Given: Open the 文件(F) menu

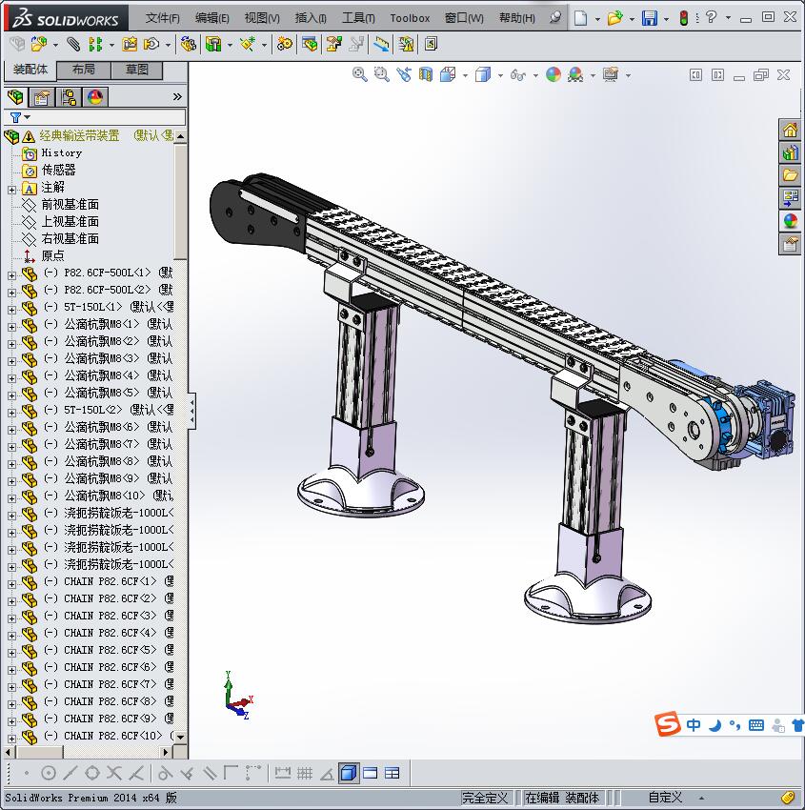Looking at the screenshot, I should tap(162, 18).
